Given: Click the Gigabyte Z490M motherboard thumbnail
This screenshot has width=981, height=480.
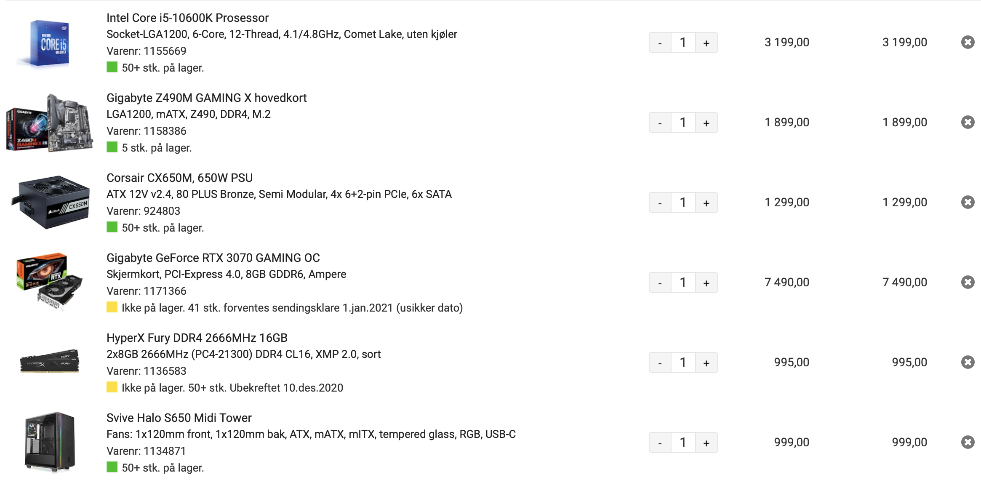Looking at the screenshot, I should 50,122.
